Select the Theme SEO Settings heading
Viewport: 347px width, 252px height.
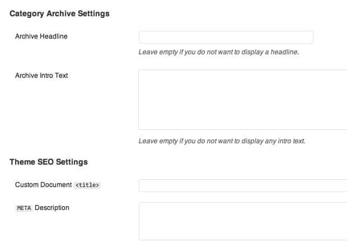point(49,162)
